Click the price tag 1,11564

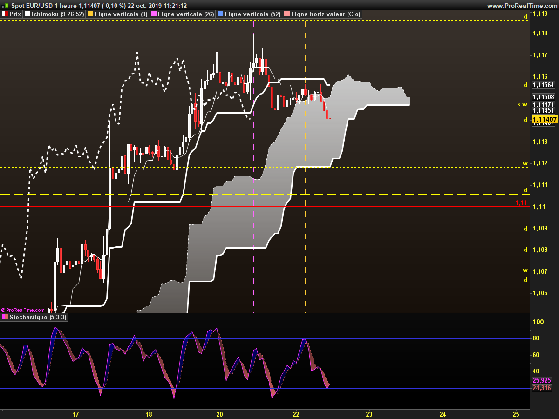click(544, 85)
